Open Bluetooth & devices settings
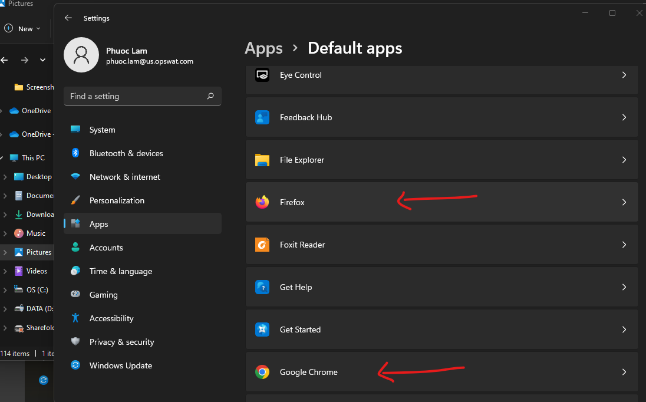 point(143,153)
